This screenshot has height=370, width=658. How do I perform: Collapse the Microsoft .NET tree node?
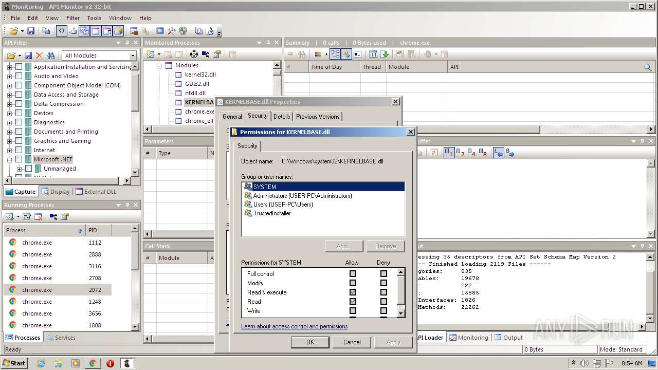9,159
